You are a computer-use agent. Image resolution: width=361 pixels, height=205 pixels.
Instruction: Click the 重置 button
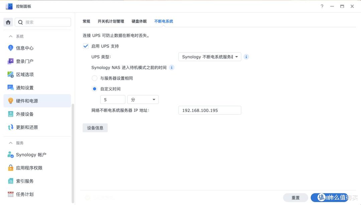click(x=295, y=198)
